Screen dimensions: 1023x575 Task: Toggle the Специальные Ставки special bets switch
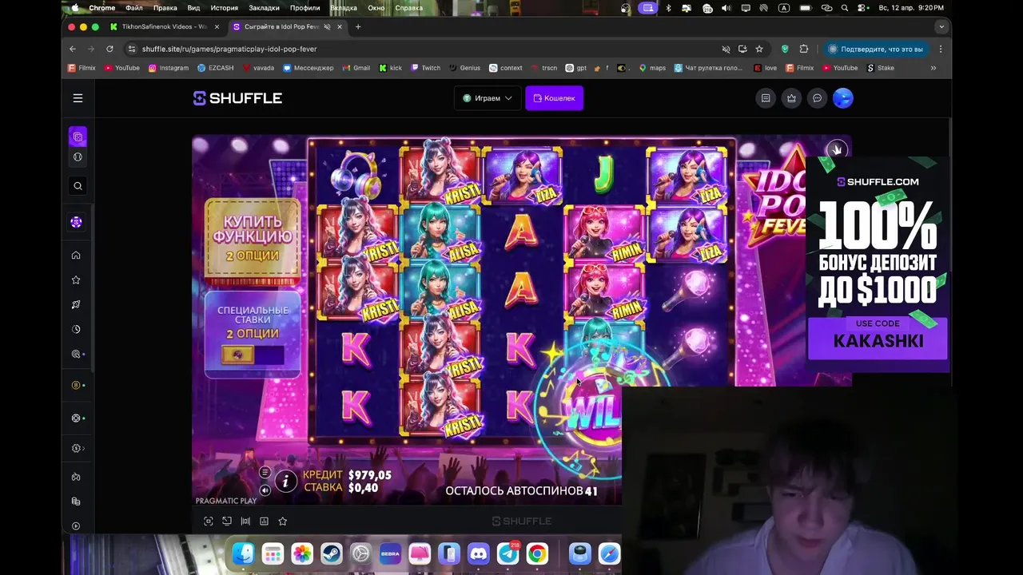(x=253, y=355)
